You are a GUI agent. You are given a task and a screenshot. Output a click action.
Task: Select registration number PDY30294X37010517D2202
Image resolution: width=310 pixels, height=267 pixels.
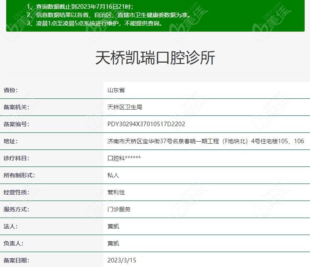point(146,124)
